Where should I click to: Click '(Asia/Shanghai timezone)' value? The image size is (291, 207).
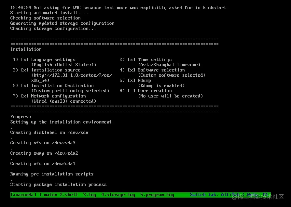169,65
